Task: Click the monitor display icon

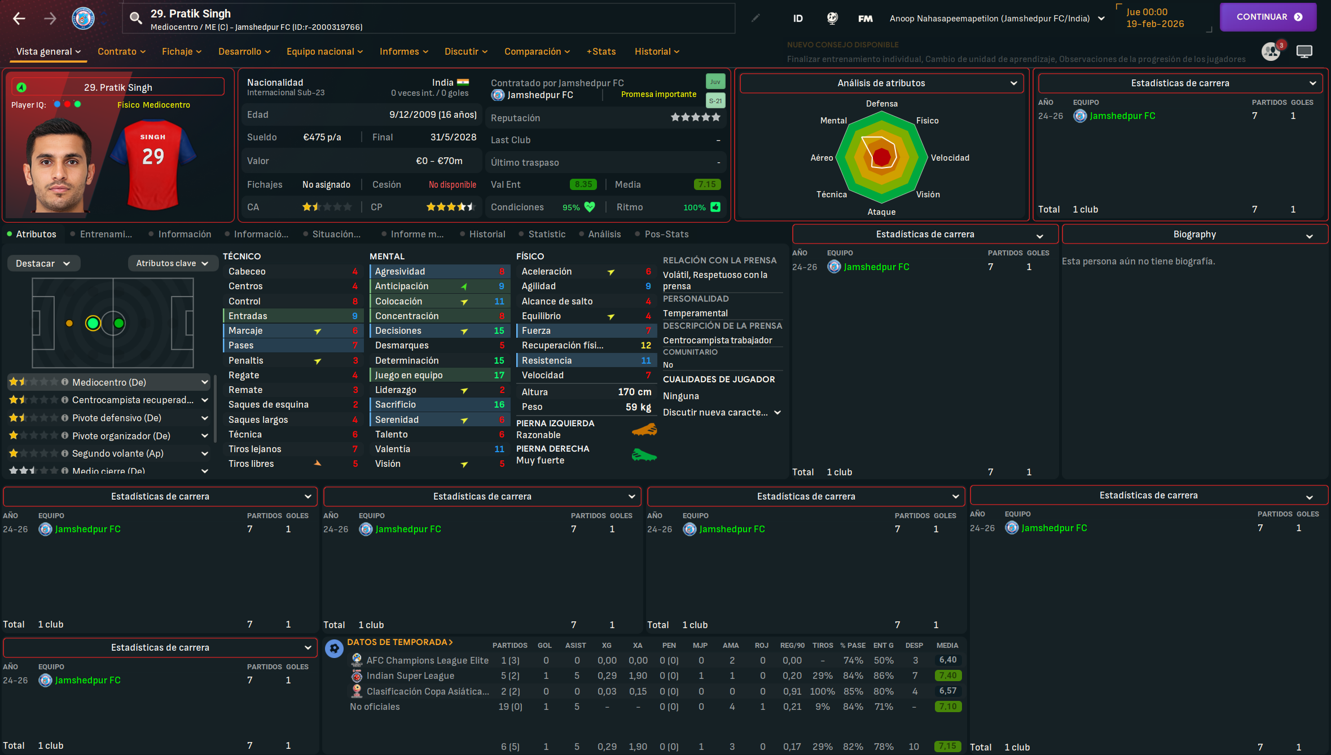Action: pyautogui.click(x=1304, y=51)
